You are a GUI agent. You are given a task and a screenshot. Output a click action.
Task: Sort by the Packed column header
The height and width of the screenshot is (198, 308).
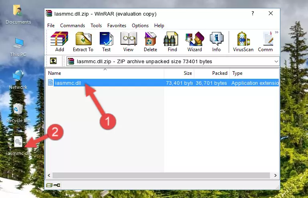pyautogui.click(x=212, y=73)
